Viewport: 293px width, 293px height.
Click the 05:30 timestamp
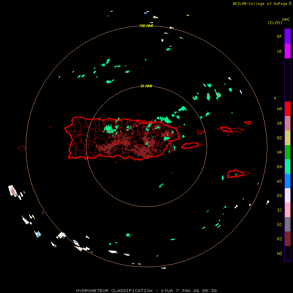pyautogui.click(x=210, y=291)
